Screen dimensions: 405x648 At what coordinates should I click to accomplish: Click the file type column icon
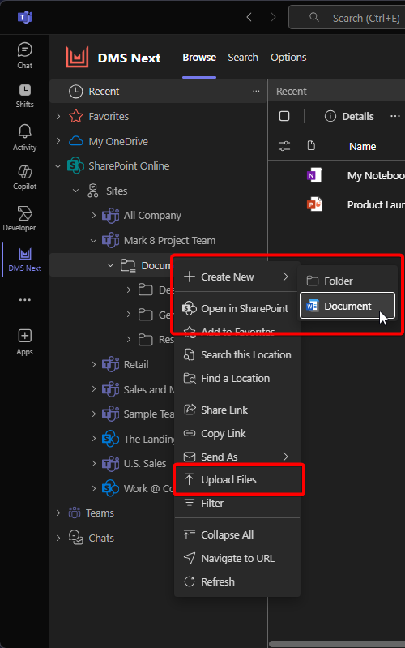pos(311,145)
